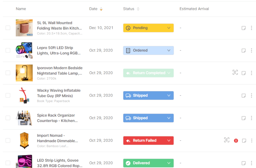Click the Lepro LED strip thumbnail
The image size is (256, 168).
coord(24,50)
